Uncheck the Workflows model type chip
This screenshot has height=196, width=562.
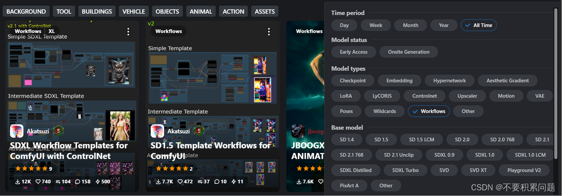coord(429,111)
